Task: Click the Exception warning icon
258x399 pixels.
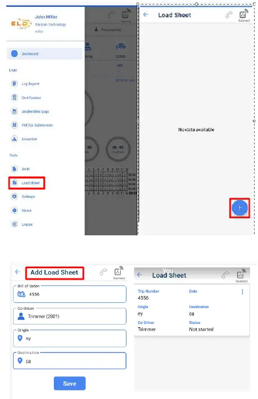Action: coord(15,139)
